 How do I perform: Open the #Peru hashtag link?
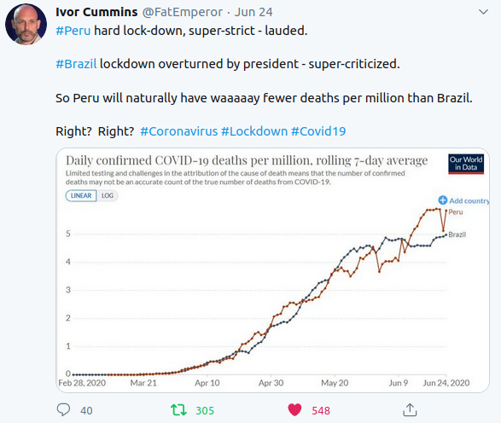click(x=73, y=31)
